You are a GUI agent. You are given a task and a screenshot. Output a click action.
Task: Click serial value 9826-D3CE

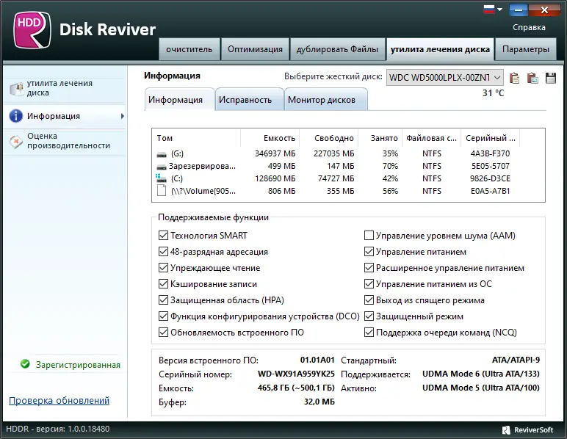pyautogui.click(x=490, y=178)
